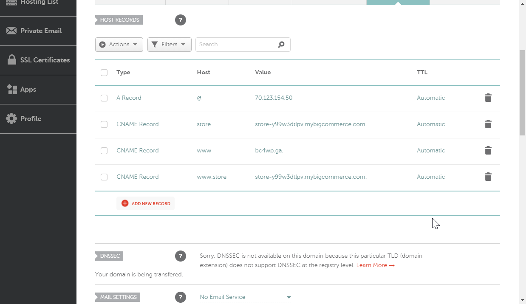Toggle the select-all checkbox in table header
Viewport: 526px width, 304px height.
(x=104, y=73)
